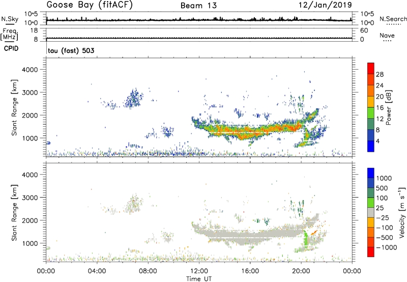The image size is (407, 282).
Task: Click the 'Nave' legend label
Action: (387, 35)
